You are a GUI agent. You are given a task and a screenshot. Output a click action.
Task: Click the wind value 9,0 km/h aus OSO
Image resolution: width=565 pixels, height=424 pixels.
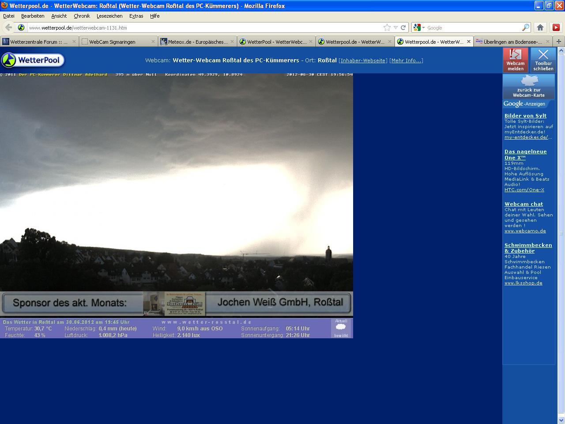200,329
